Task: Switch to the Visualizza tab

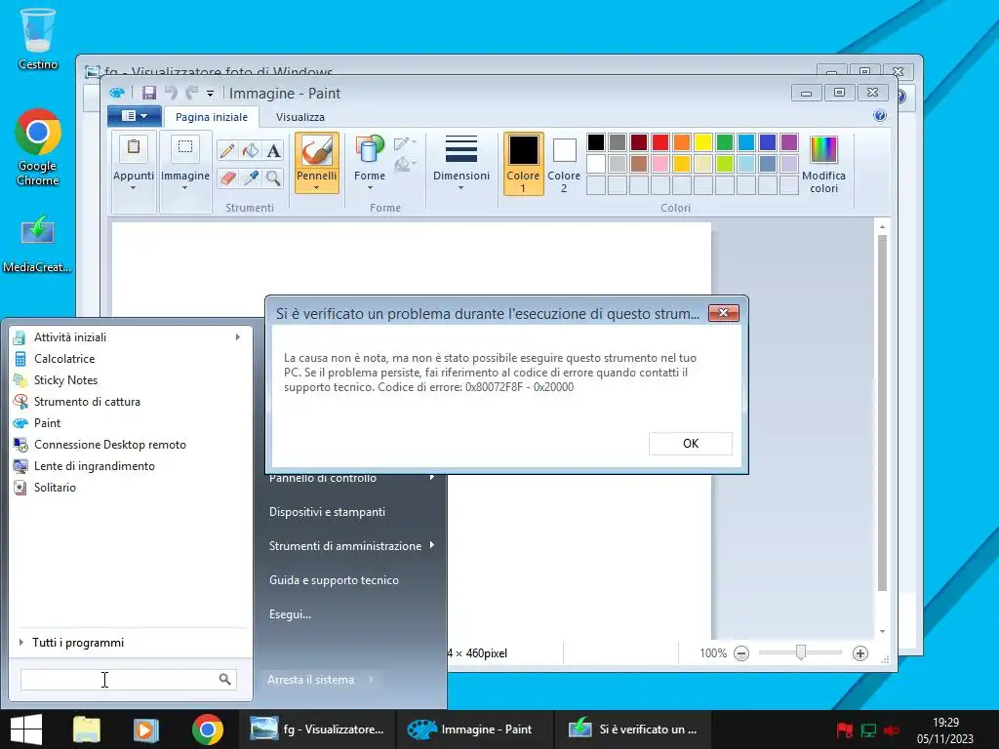Action: (300, 117)
